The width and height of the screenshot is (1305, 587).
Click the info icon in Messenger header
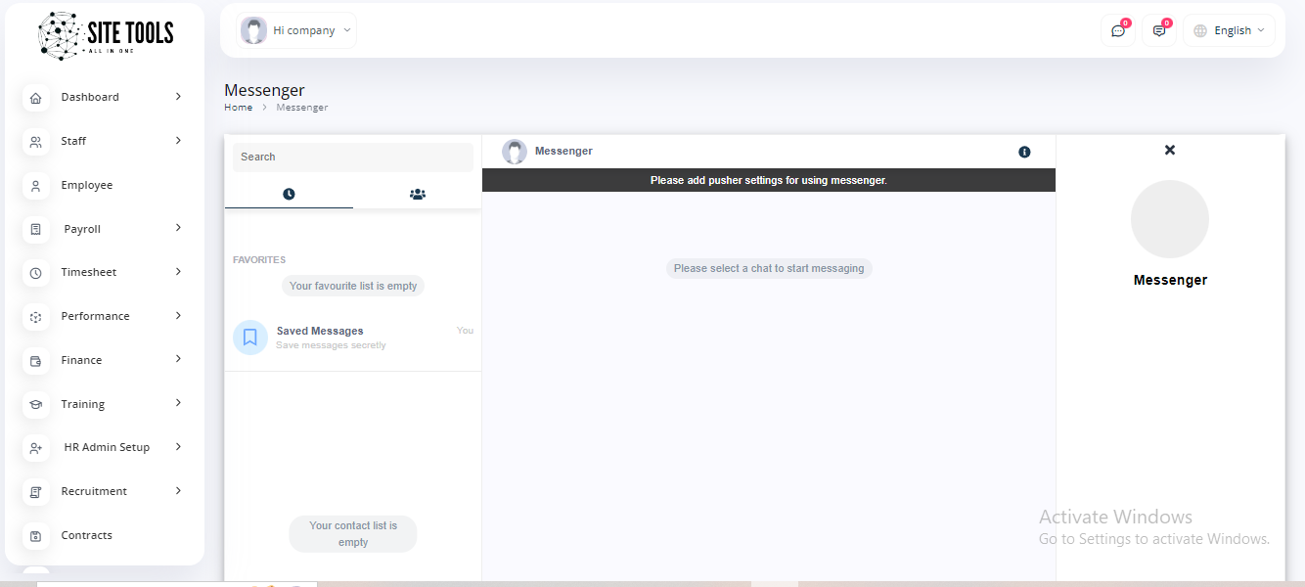(1024, 152)
